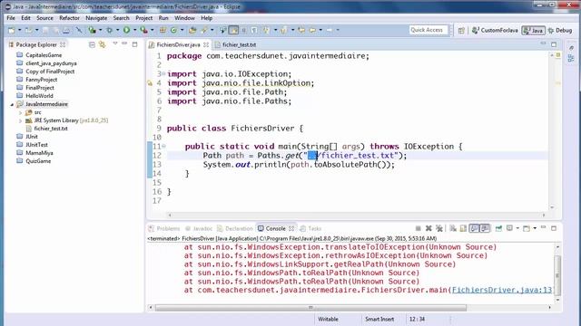Image resolution: width=581 pixels, height=326 pixels.
Task: Click the FichiersDriver.java:13 stack trace link
Action: tap(502, 290)
